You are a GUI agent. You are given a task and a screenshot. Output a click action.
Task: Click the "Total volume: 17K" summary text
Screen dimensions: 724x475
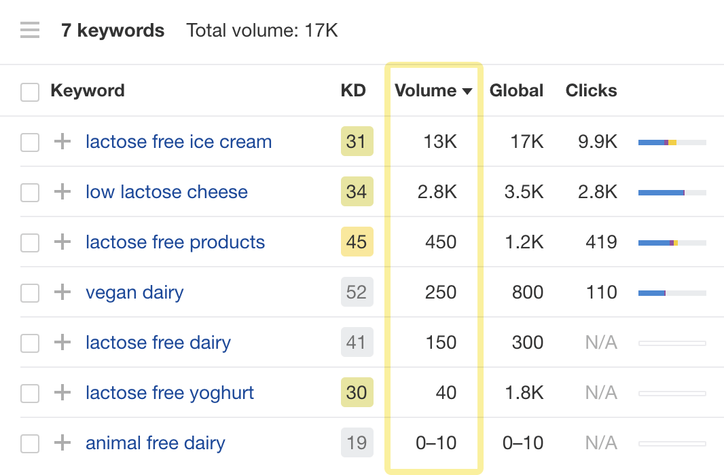coord(263,30)
